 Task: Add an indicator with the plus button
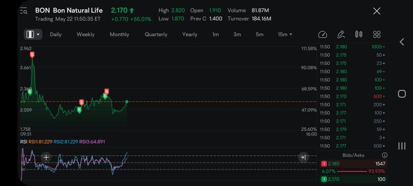(46, 157)
